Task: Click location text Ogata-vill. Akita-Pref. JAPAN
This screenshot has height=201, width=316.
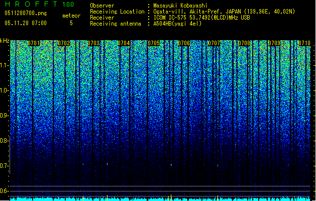Action: pyautogui.click(x=197, y=12)
